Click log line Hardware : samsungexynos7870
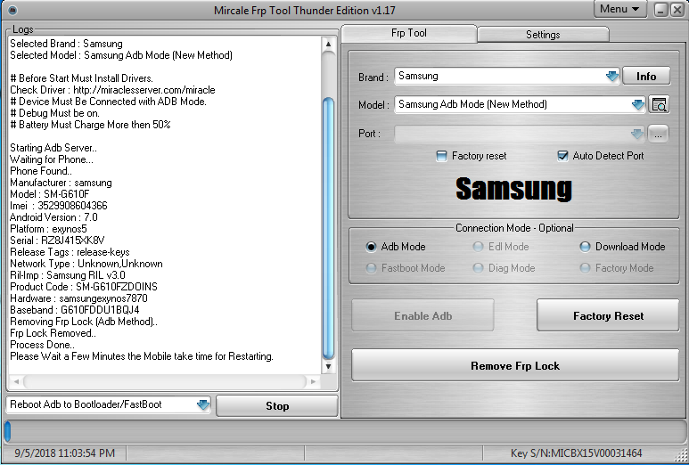Viewport: 689px width, 465px height. (x=78, y=298)
